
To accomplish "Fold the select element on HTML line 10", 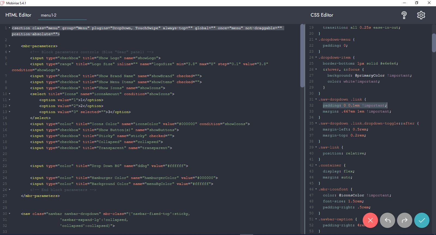I will tap(10, 94).
